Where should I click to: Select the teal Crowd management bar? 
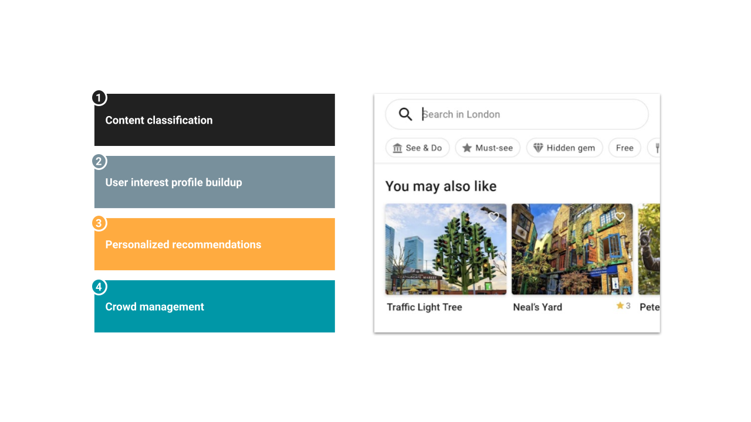pos(214,307)
